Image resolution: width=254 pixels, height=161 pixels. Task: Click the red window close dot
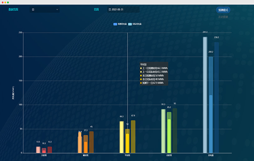tap(2, 2)
